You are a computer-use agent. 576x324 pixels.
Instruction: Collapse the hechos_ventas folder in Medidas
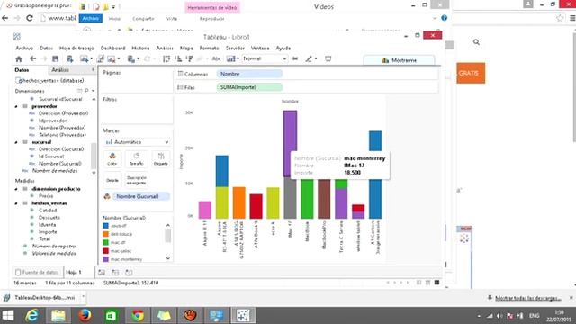coord(16,203)
